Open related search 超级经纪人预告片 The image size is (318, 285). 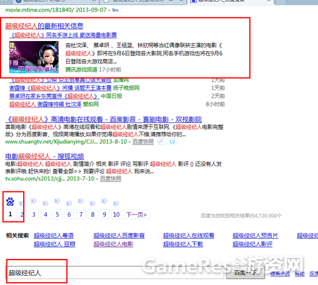pyautogui.click(x=256, y=235)
